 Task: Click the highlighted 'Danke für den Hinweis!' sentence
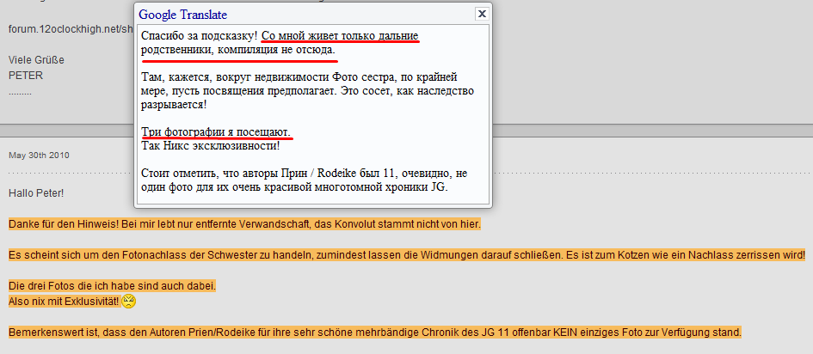tap(244, 224)
